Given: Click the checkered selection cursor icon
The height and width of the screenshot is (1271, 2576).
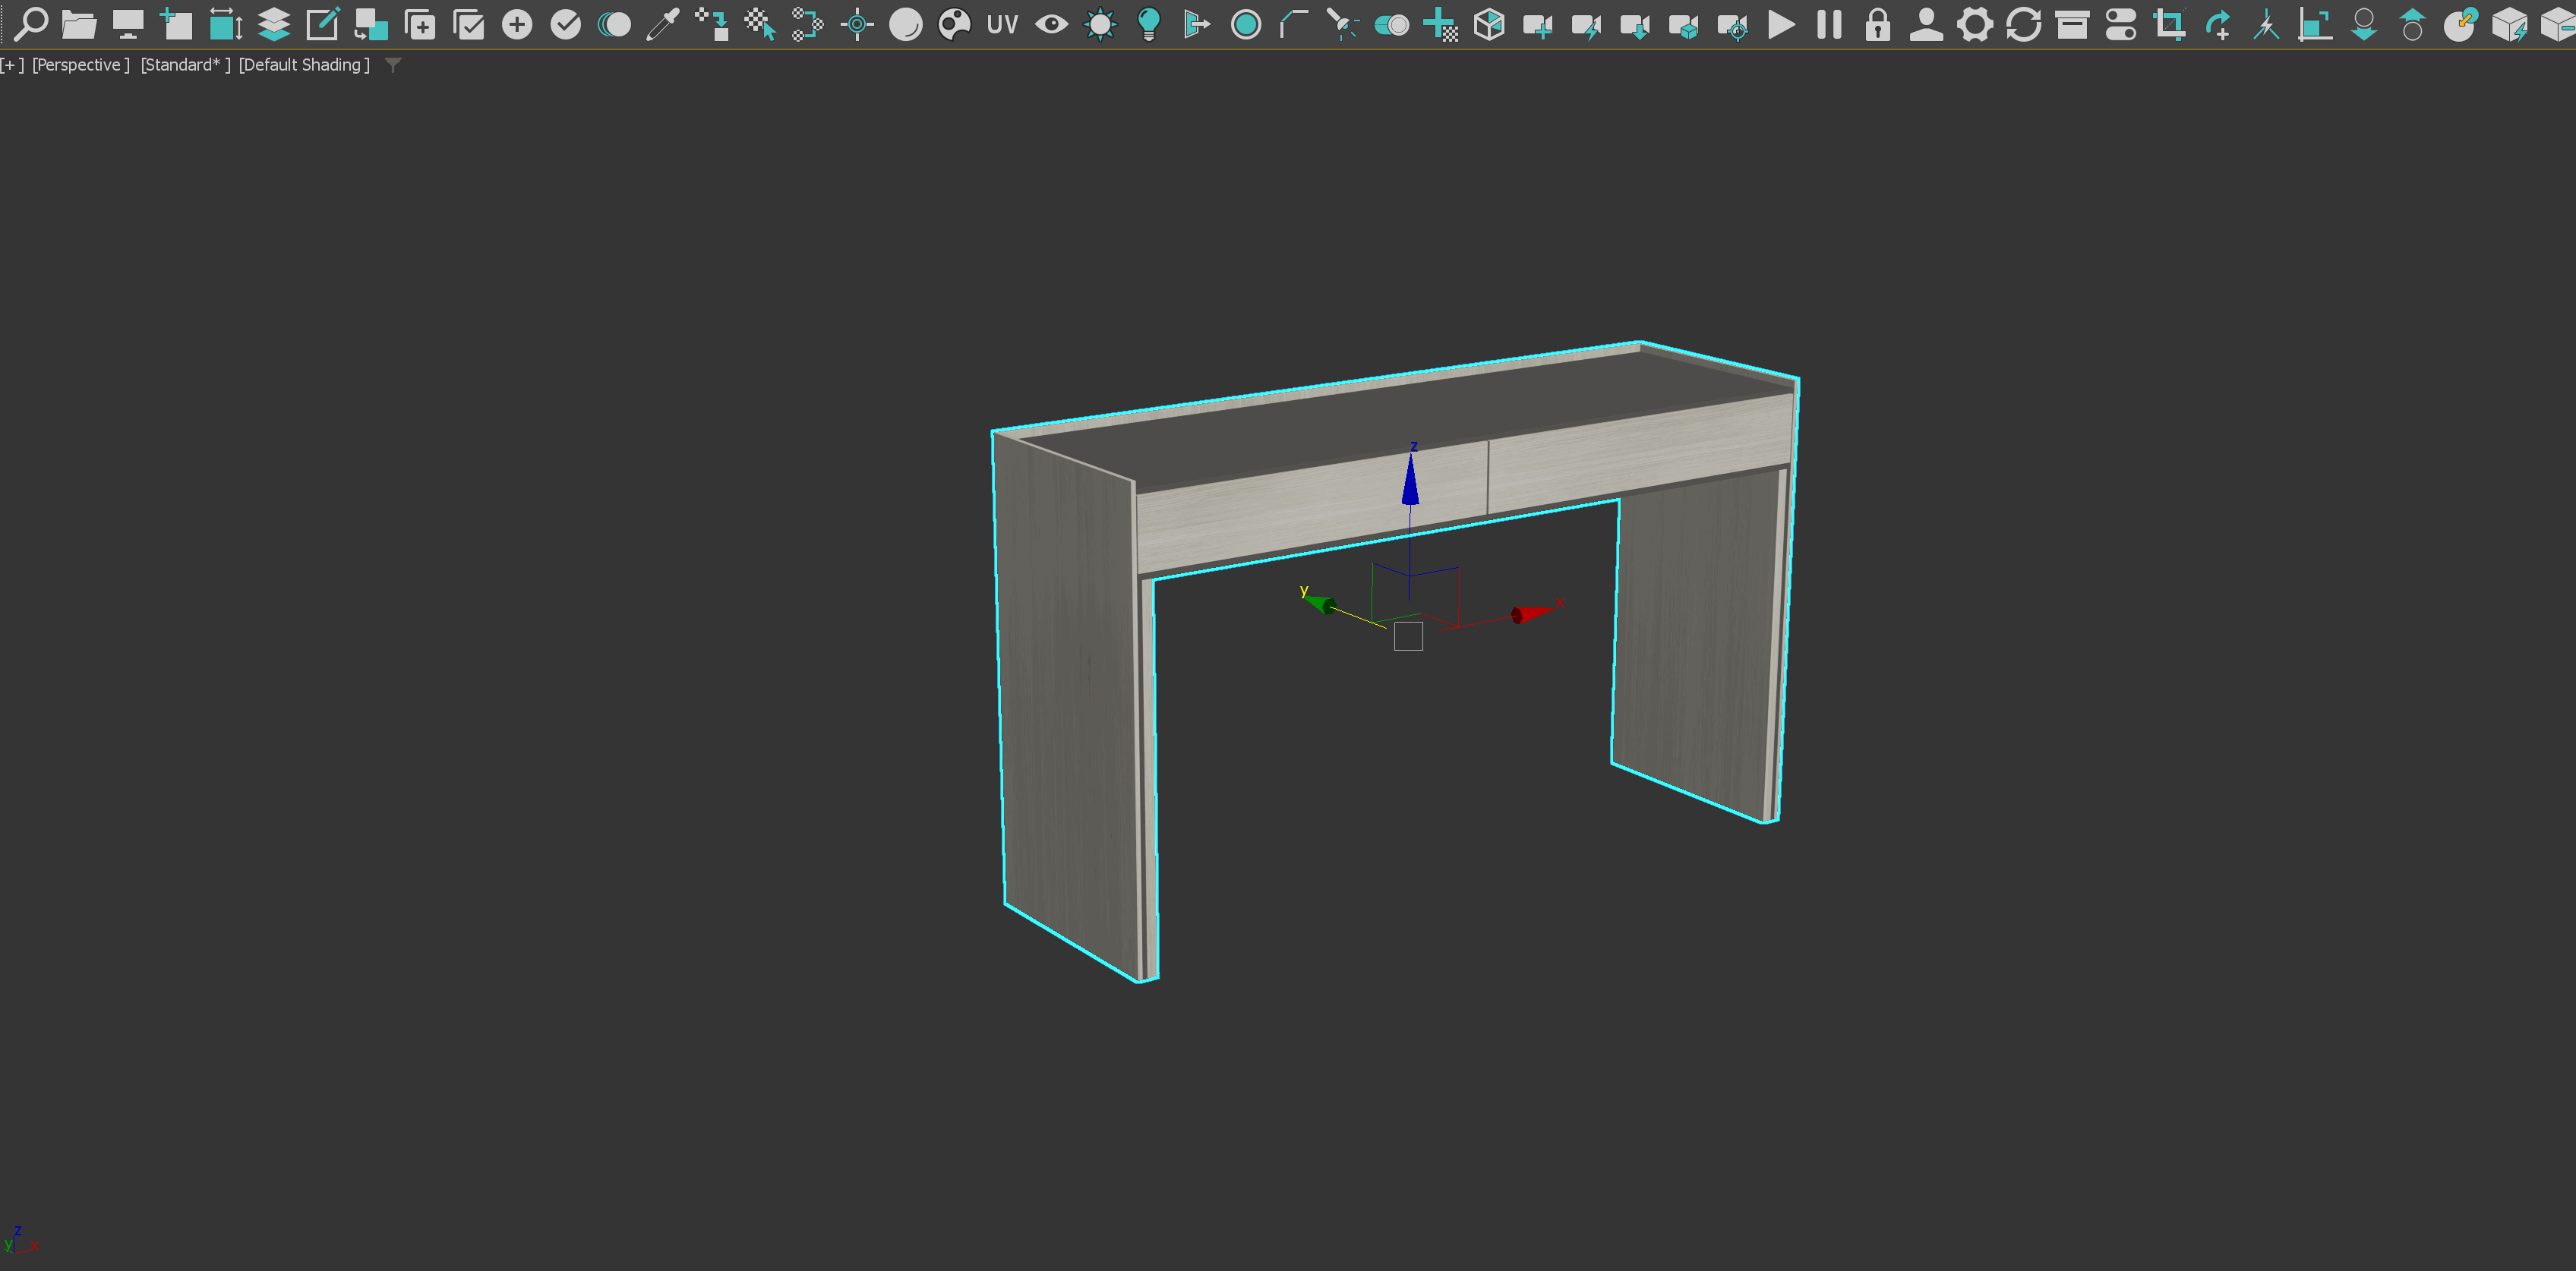Looking at the screenshot, I should coord(760,24).
